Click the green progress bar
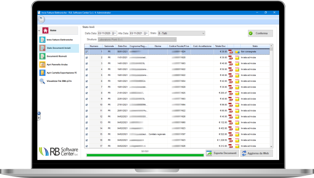This screenshot has height=178, width=314. click(145, 155)
